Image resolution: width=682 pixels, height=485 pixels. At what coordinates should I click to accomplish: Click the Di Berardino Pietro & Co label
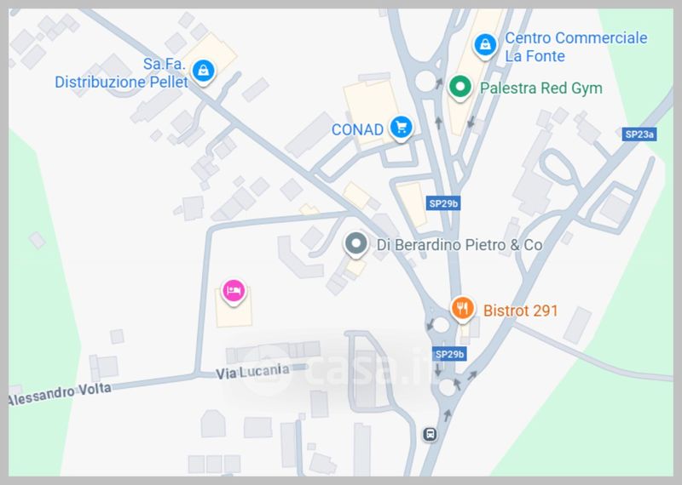[459, 245]
